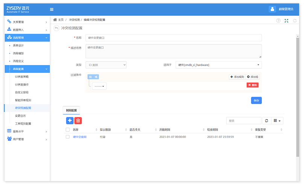Viewport: 304px width, 186px height.
Task: Click the blue 保存 button
Action: 256,100
